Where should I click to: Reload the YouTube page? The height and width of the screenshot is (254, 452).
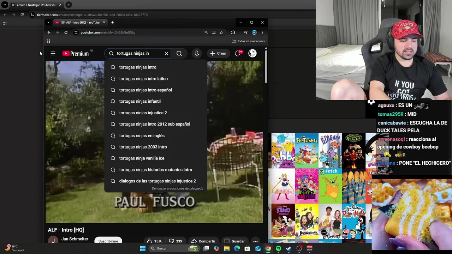(x=66, y=32)
